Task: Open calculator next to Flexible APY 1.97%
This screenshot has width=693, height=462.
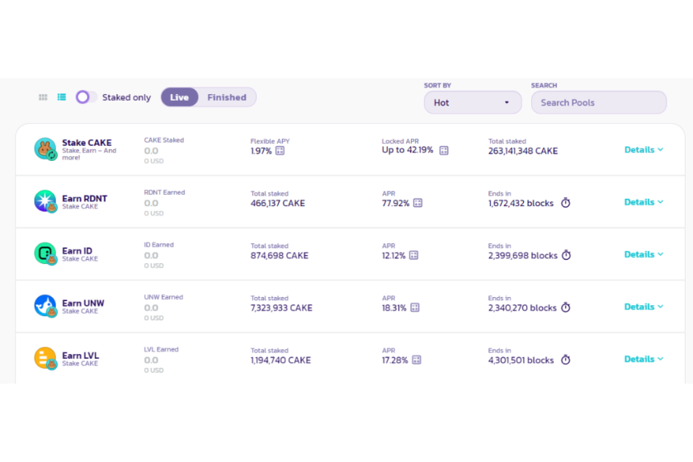Action: coord(280,151)
